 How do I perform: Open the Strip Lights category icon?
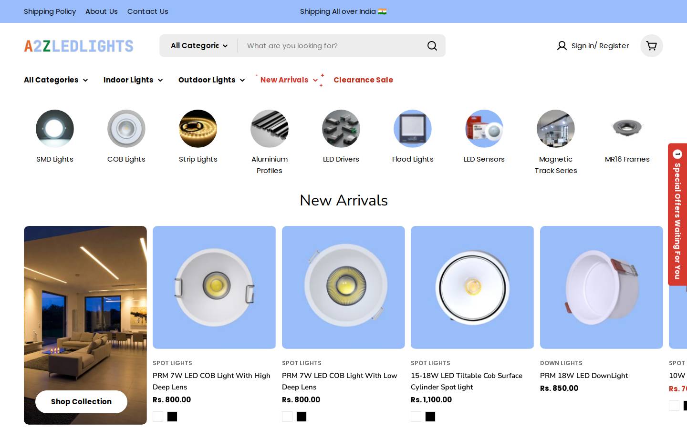pyautogui.click(x=198, y=129)
